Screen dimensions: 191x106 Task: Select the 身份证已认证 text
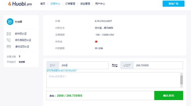pyautogui.click(x=22, y=46)
